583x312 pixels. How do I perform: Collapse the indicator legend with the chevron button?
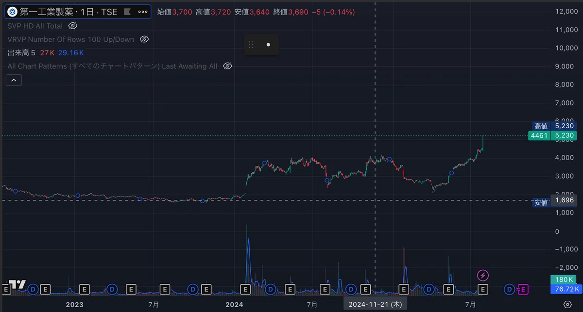click(14, 80)
